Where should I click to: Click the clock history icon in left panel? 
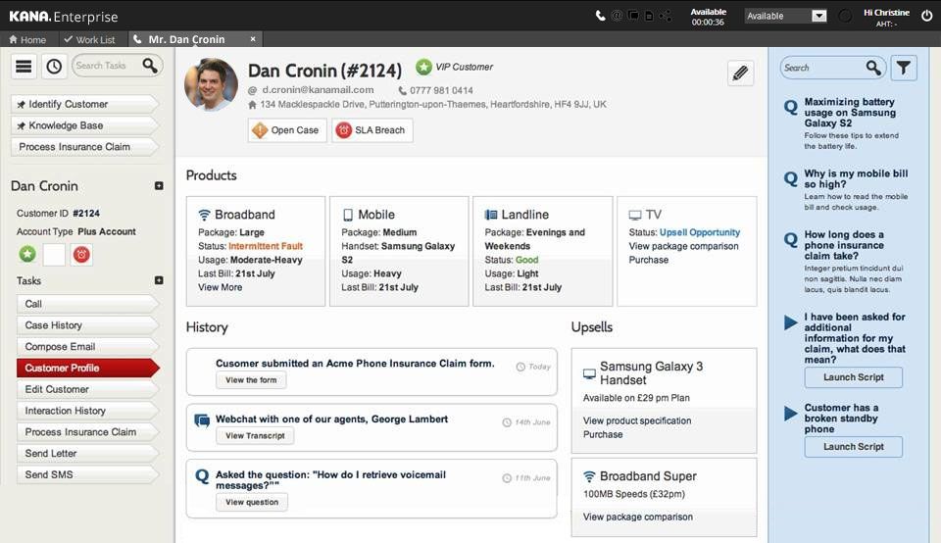[54, 66]
